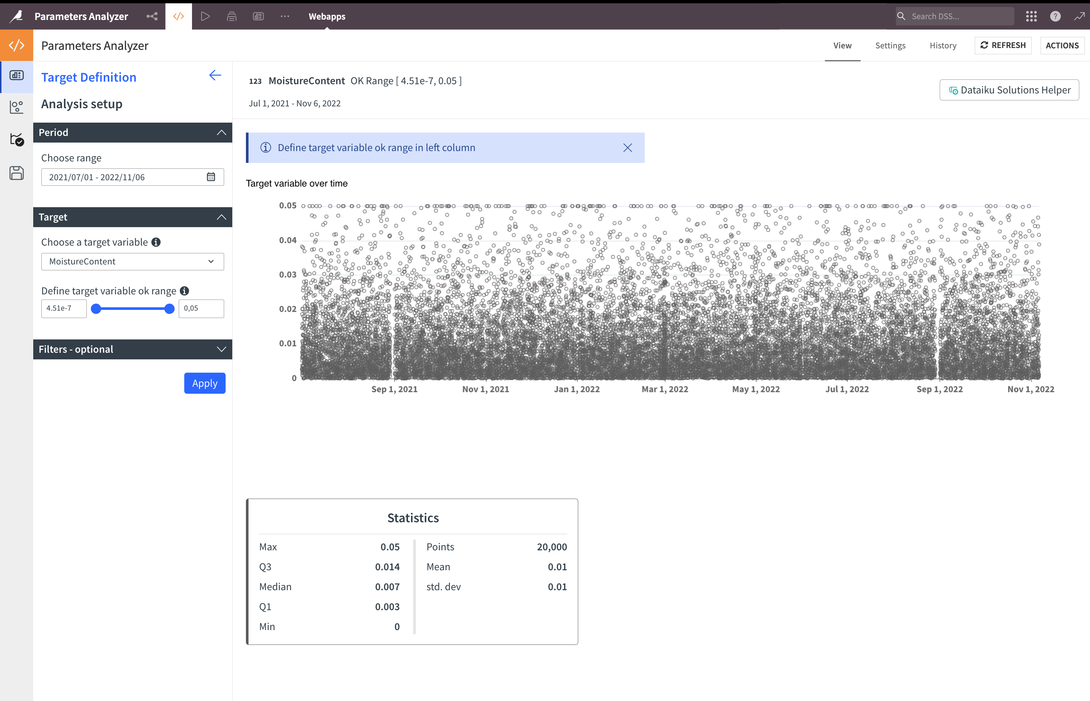Screen dimensions: 1090x701
Task: Click the MoistureContent header label
Action: click(307, 81)
